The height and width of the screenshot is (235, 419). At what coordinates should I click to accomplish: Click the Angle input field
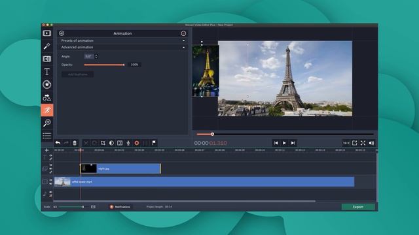tap(89, 56)
